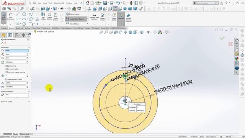Enable the Dimension radius checkbox
245x138 pixels.
[x=6, y=69]
